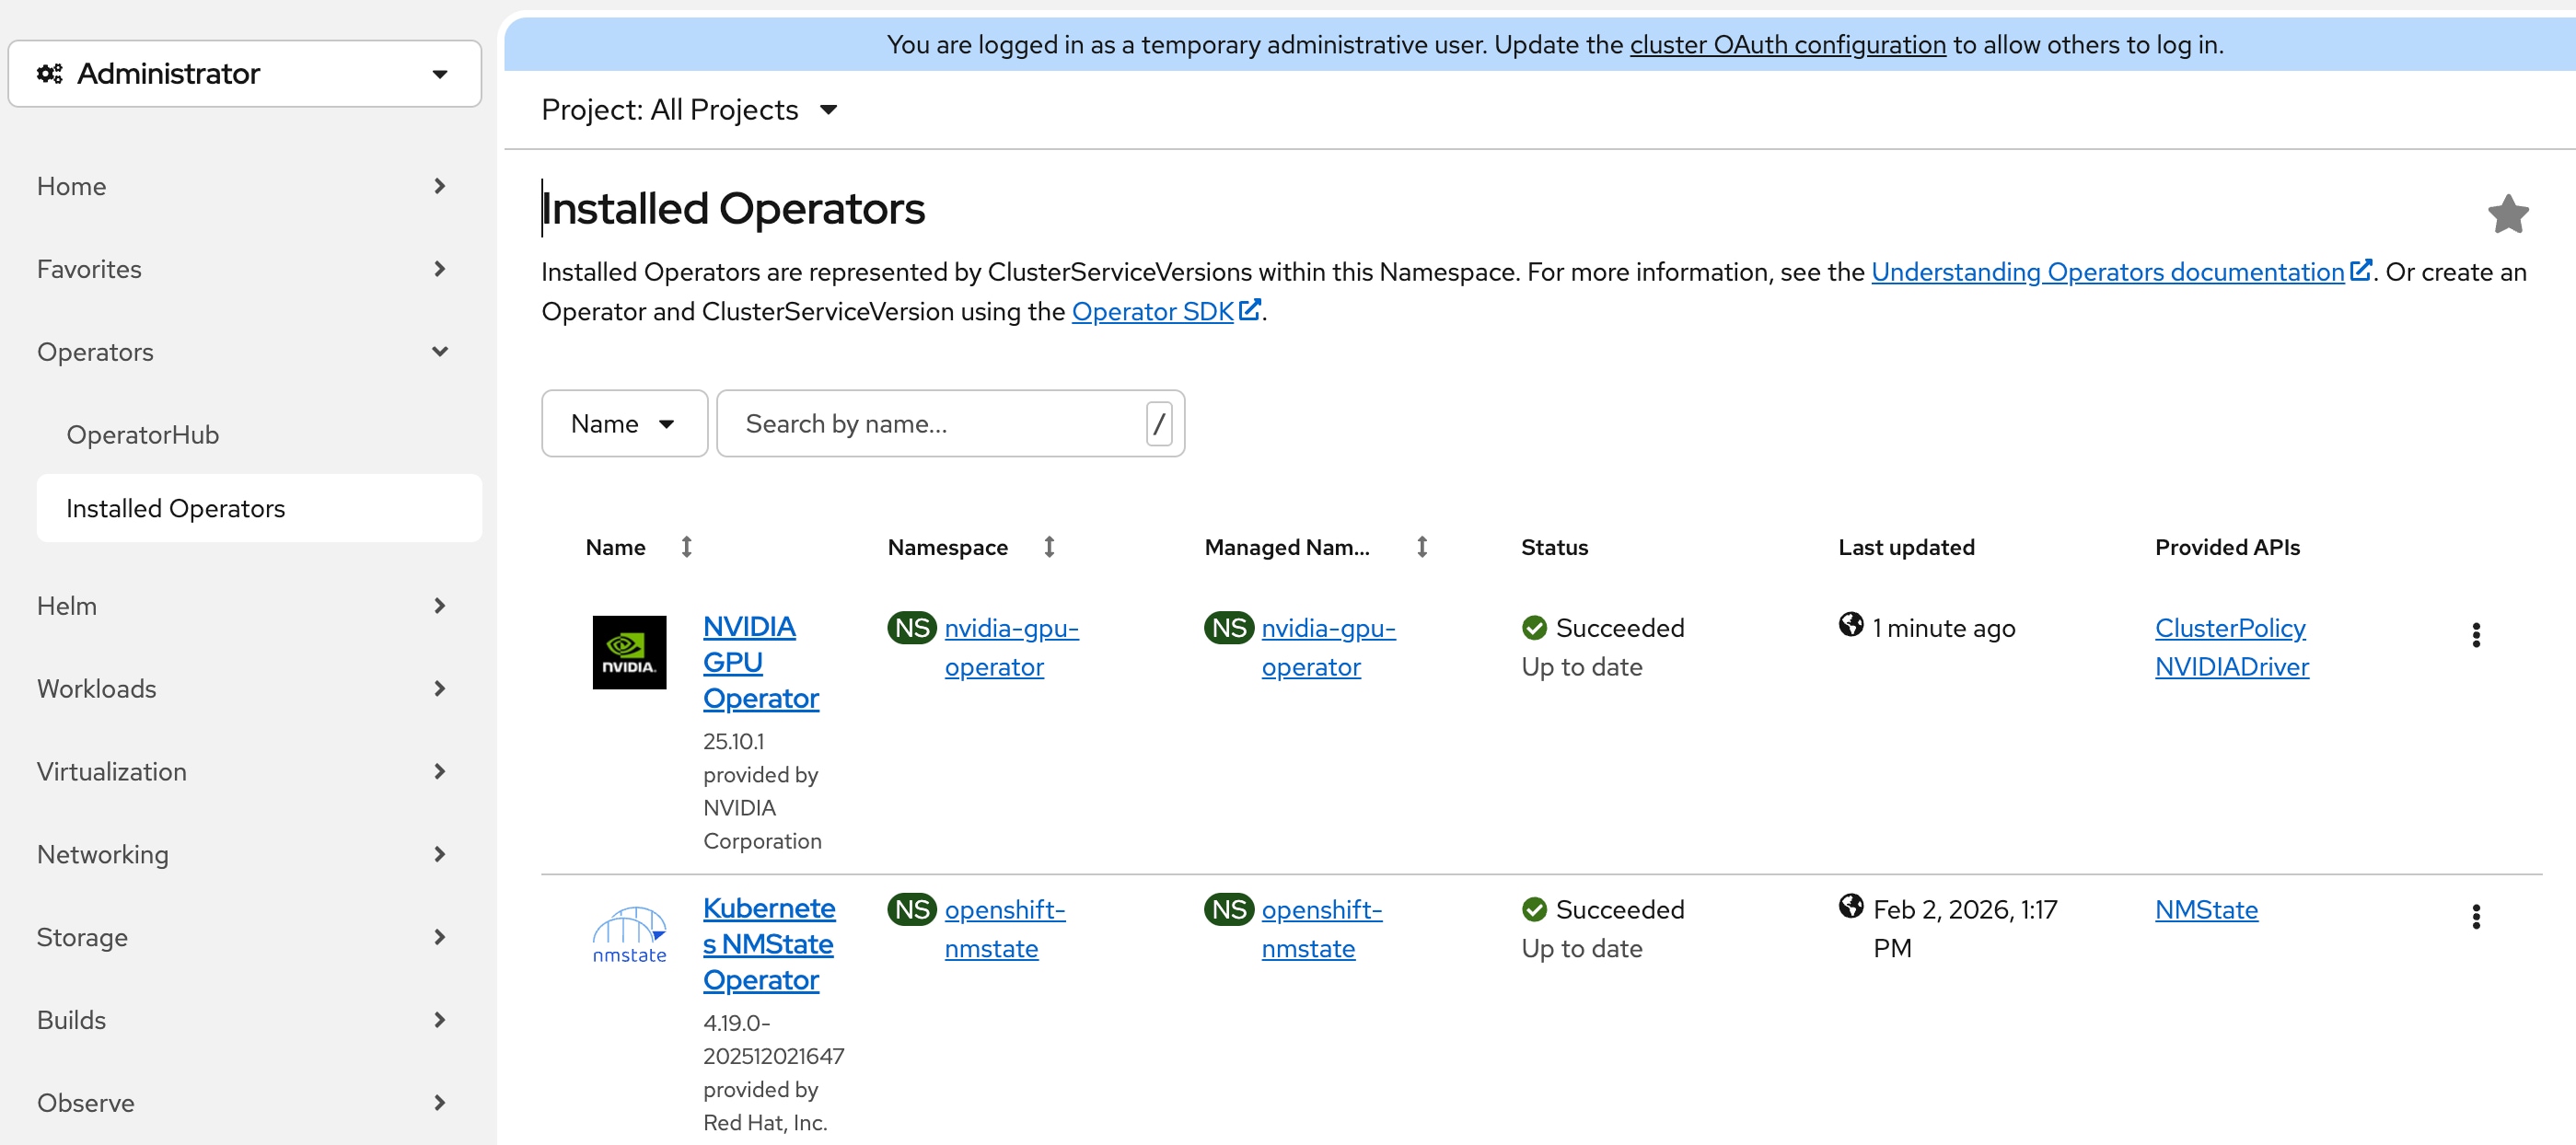Open the Administrator perspective switcher dropdown
Screen dimensions: 2576x1145
245,74
